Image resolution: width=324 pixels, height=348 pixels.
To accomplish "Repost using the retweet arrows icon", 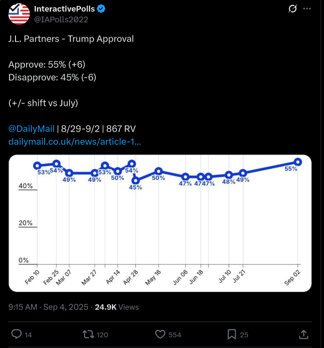I will pos(88,334).
